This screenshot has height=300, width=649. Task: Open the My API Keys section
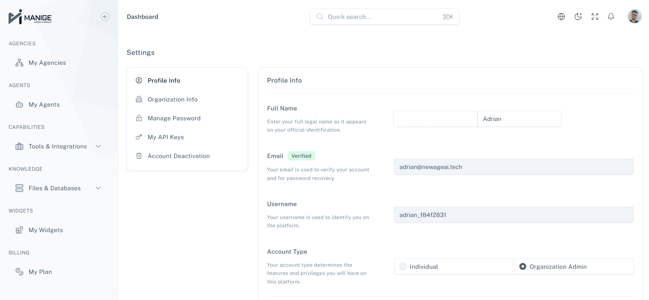[x=166, y=137]
